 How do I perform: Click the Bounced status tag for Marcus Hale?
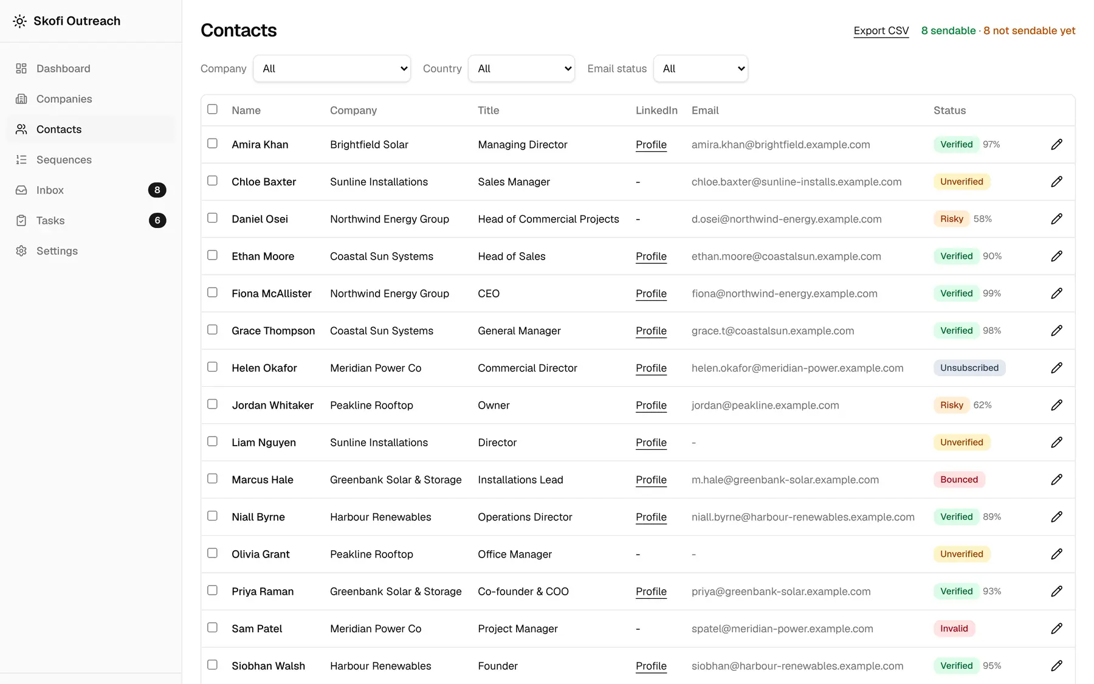959,480
